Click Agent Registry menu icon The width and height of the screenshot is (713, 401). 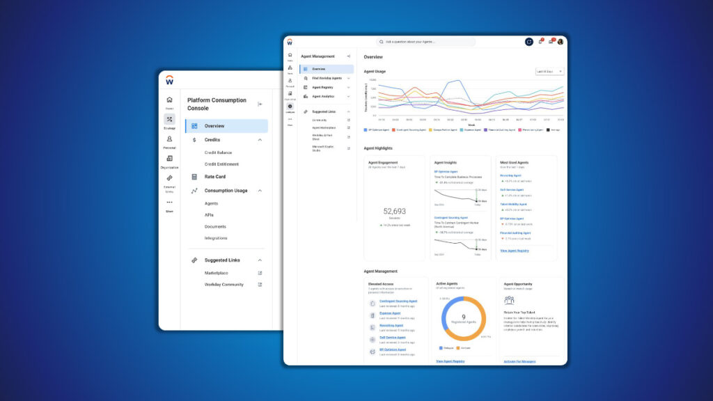click(x=306, y=87)
